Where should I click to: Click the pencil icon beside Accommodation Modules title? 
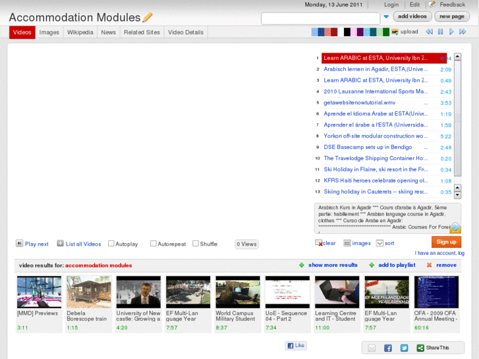coord(147,17)
